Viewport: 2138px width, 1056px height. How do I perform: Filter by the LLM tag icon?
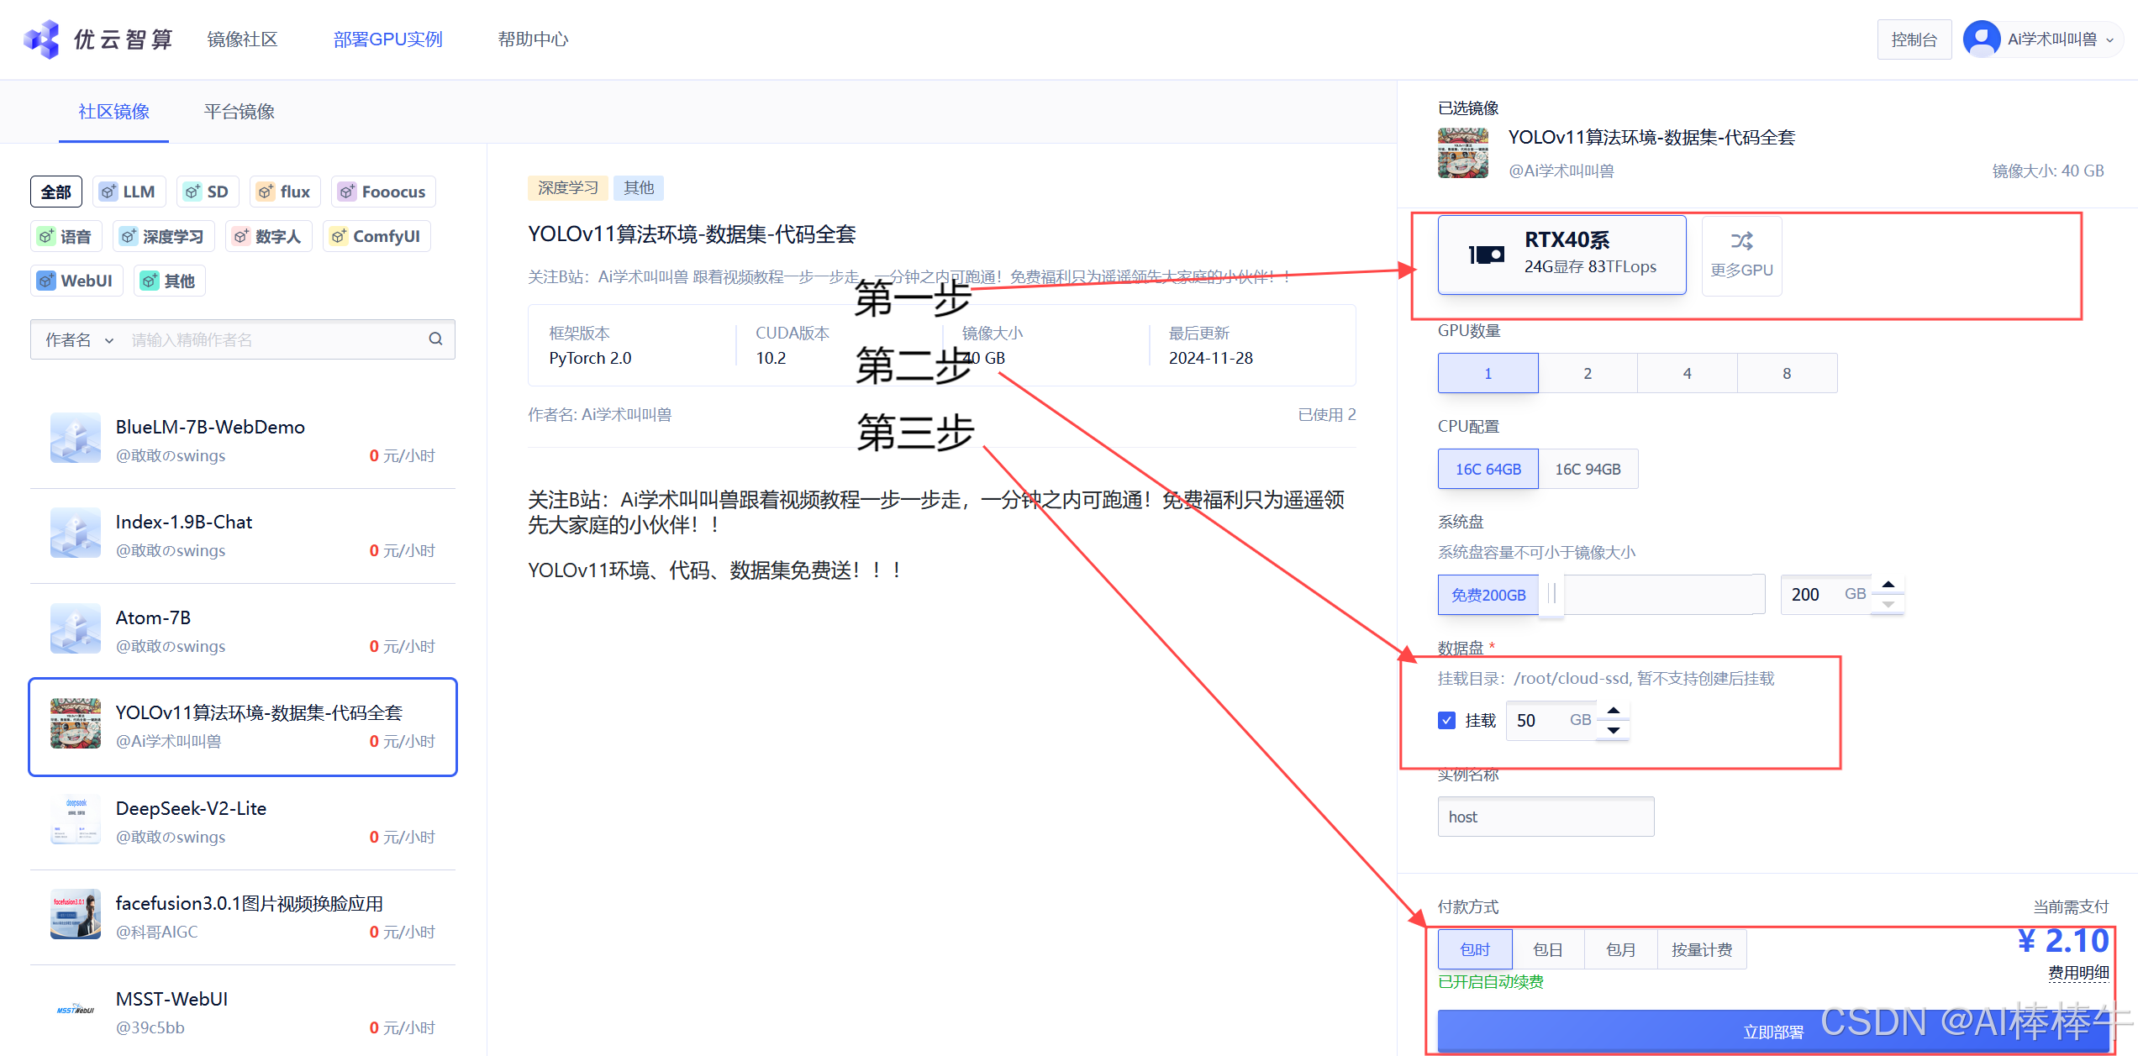point(108,192)
